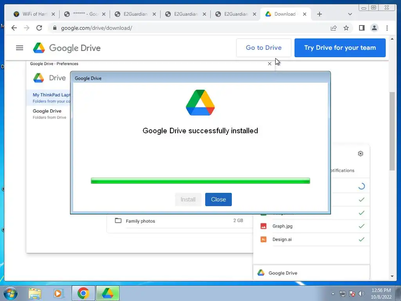
Task: Share this page via share icon
Action: [334, 28]
